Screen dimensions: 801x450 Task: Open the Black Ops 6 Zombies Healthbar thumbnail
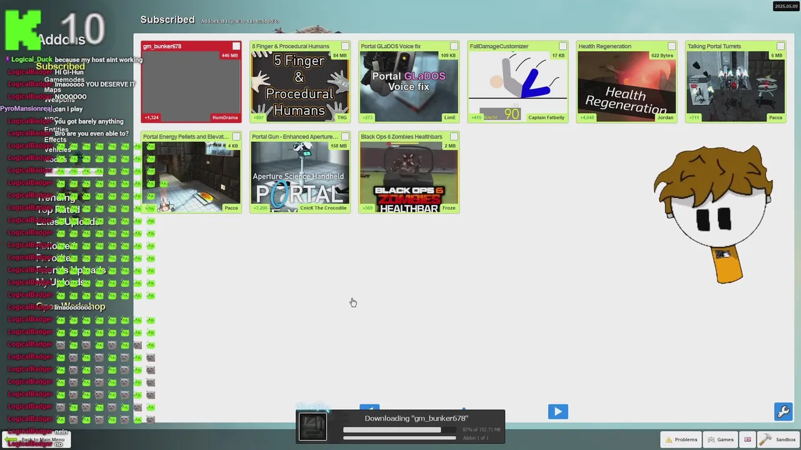click(x=409, y=177)
